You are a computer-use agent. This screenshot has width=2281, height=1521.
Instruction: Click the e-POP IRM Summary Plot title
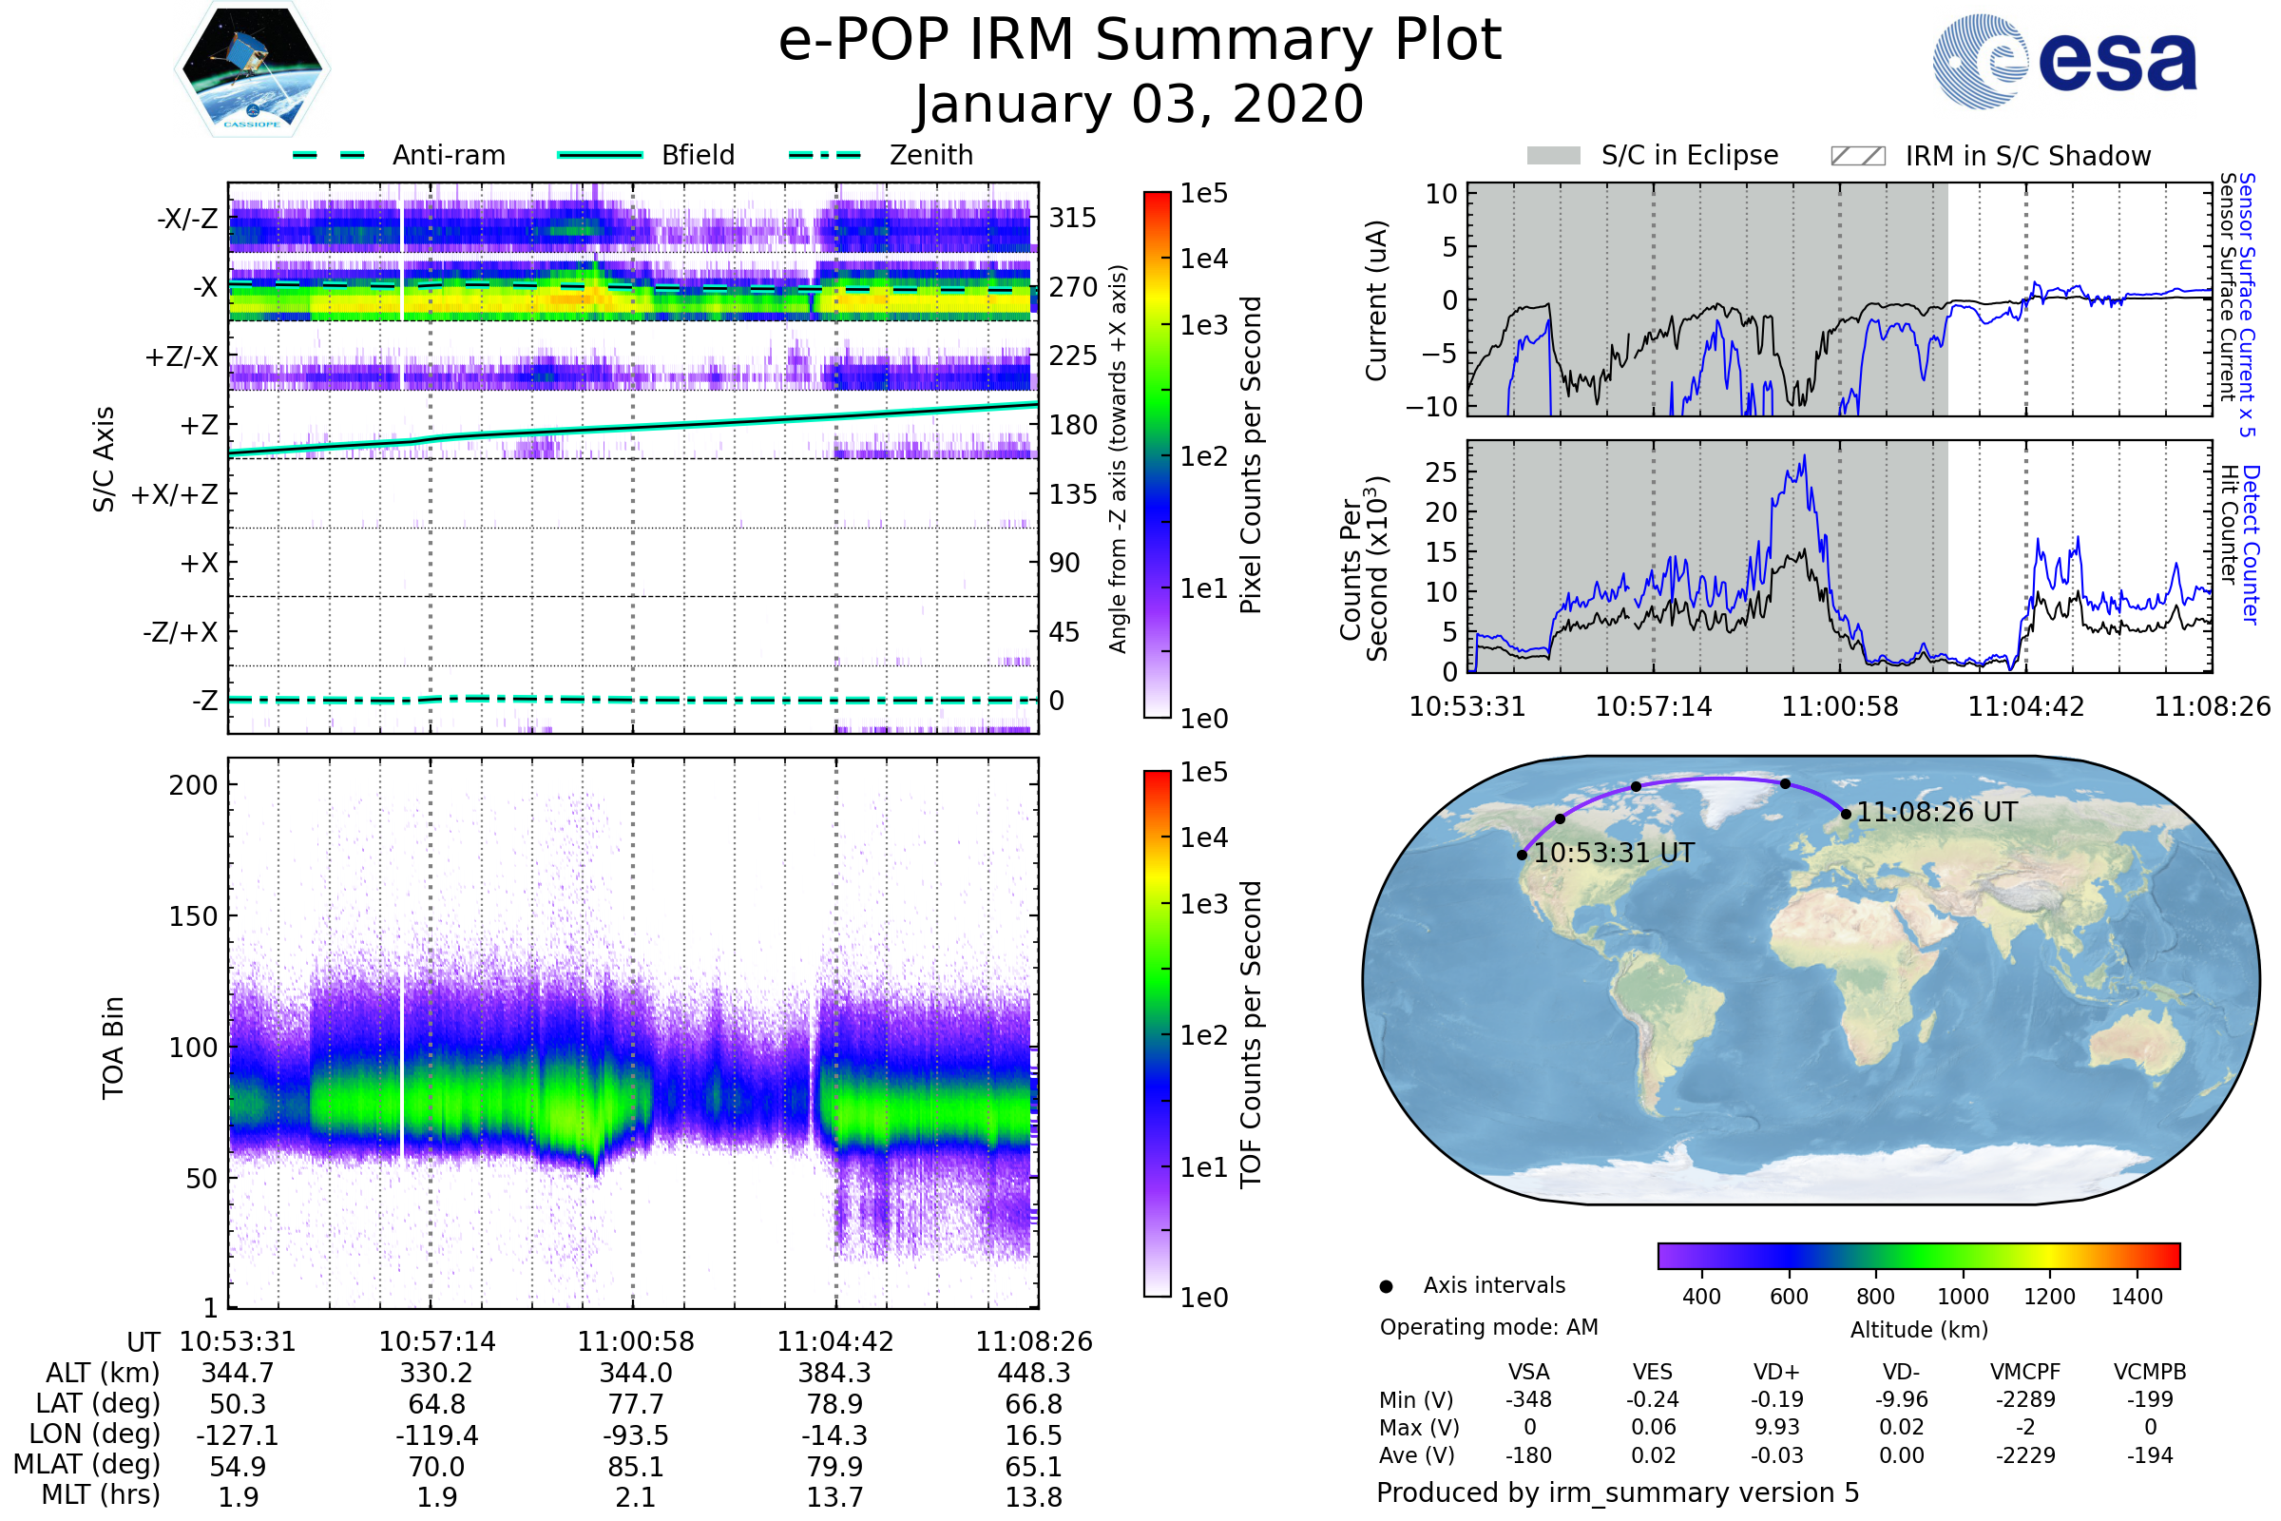coord(1140,41)
